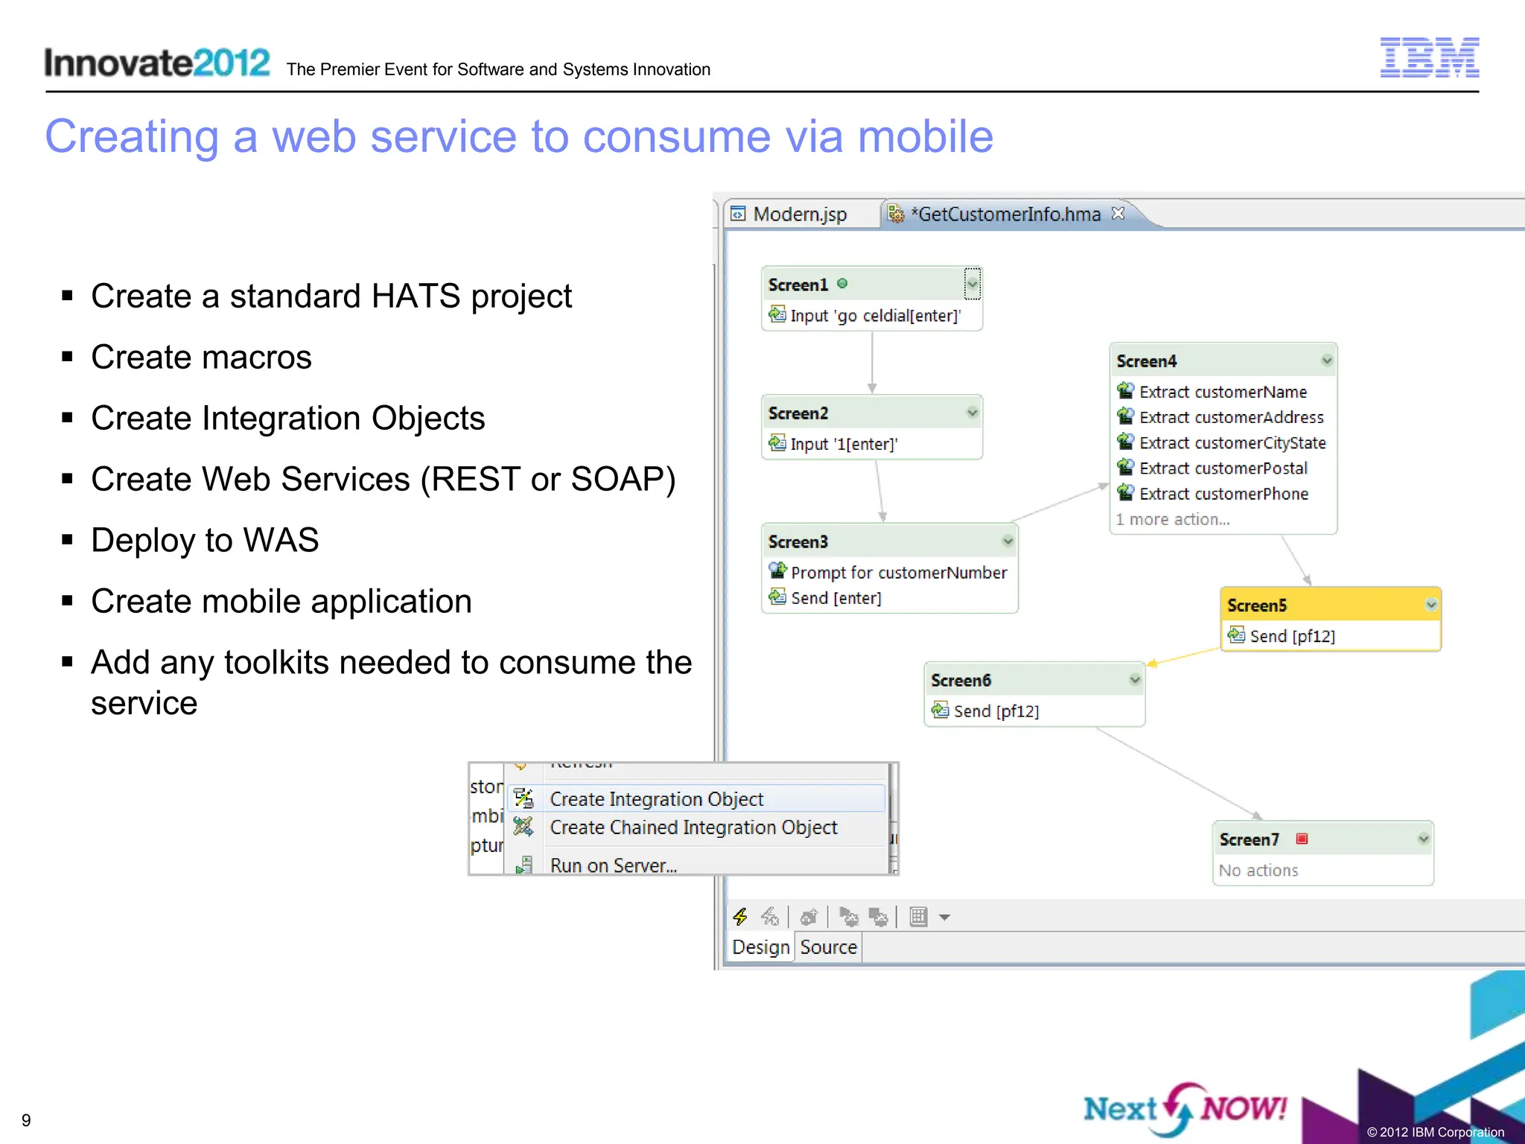Screen dimensions: 1525x1144
Task: Toggle the Screen1 collapse chevron
Action: coord(972,284)
